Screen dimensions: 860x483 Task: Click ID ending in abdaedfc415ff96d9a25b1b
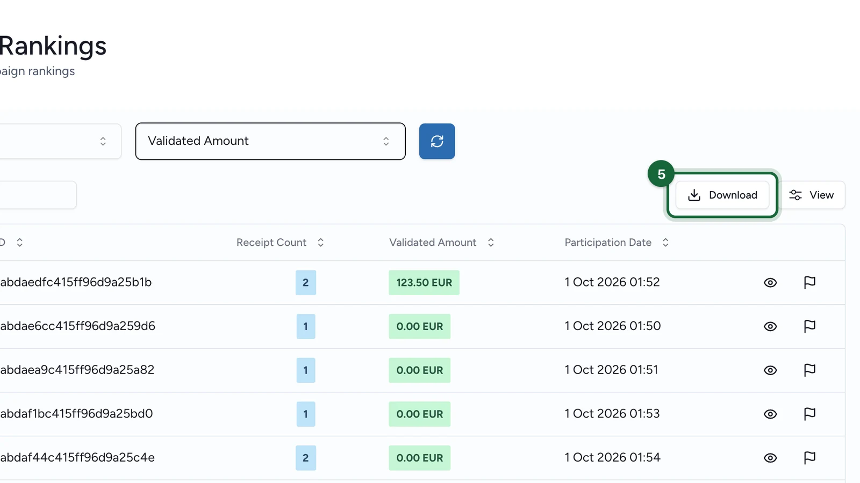point(76,282)
